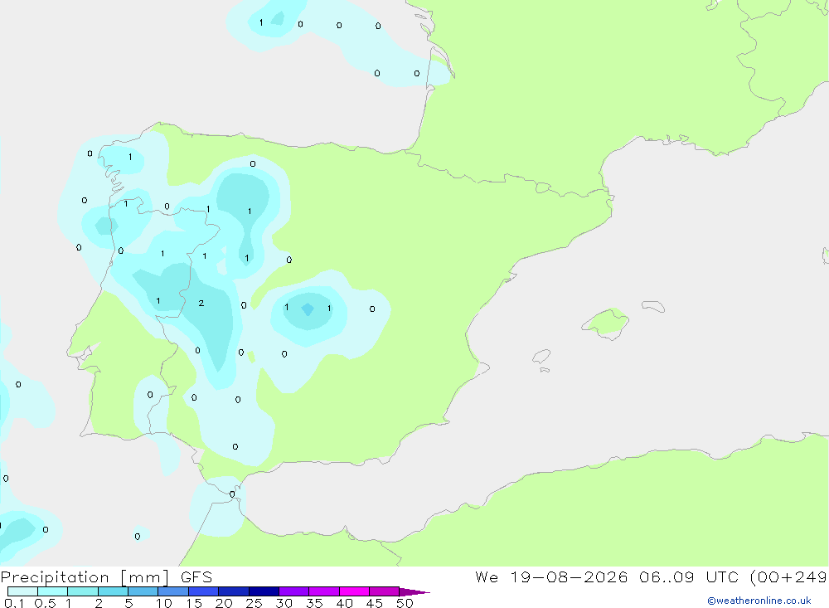Click the '0.5' legend scale label

coord(45,603)
